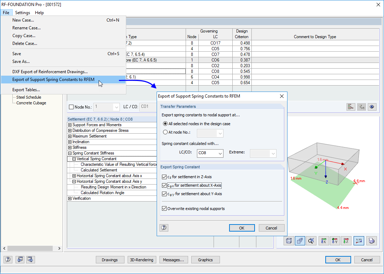Toggle display of result values x.xx
The height and width of the screenshot is (274, 384).
359,240
